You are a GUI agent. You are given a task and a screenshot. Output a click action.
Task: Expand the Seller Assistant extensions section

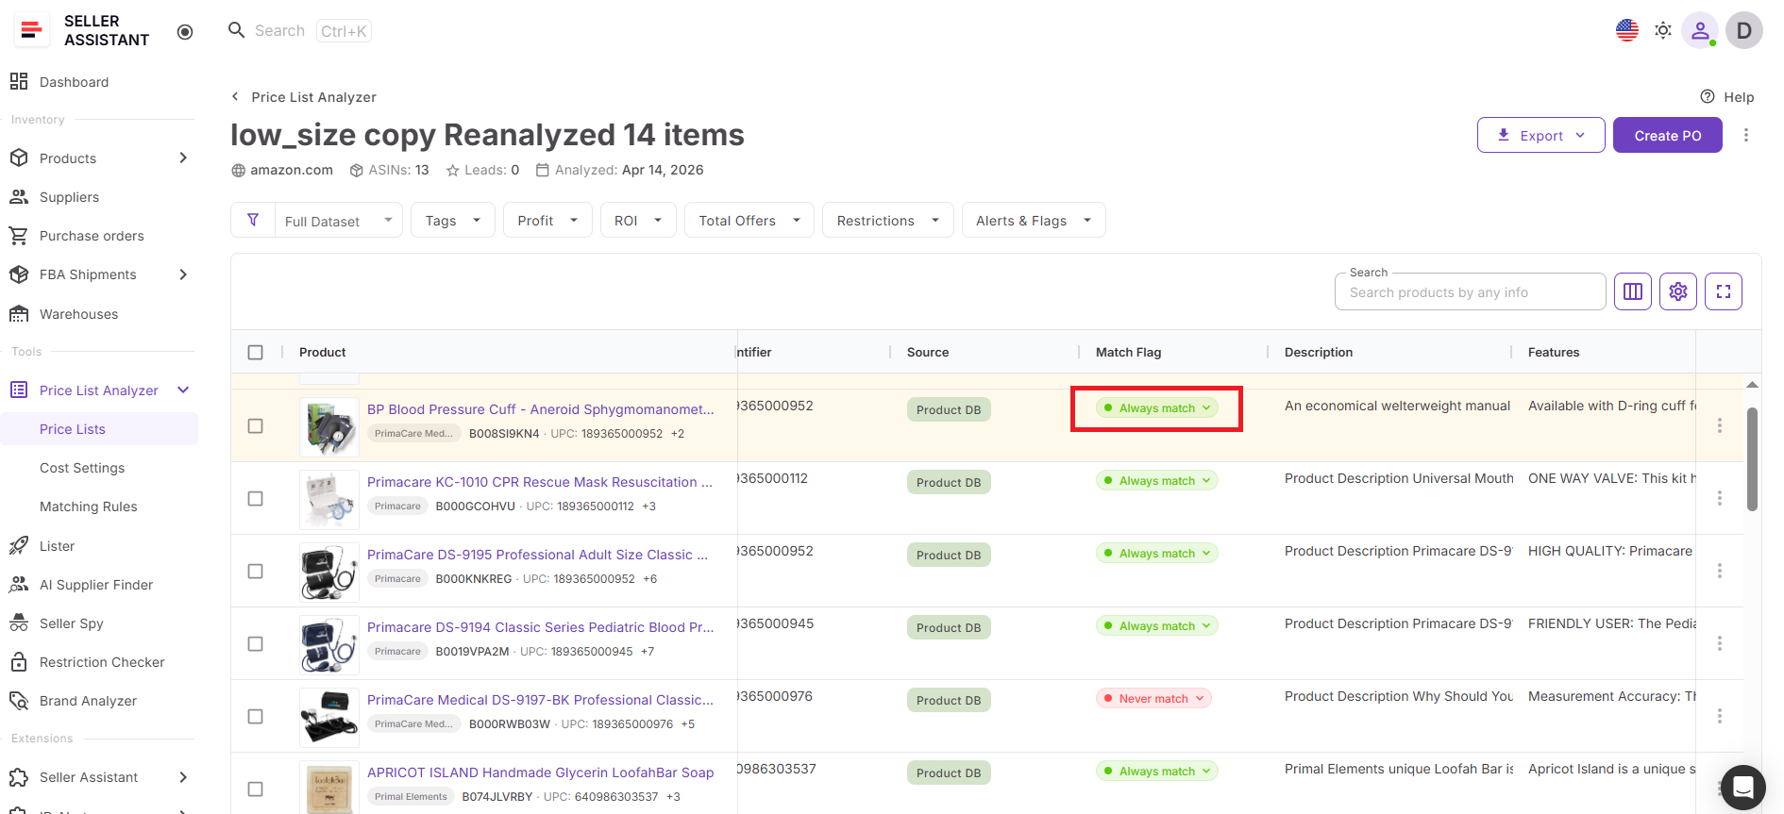(183, 777)
